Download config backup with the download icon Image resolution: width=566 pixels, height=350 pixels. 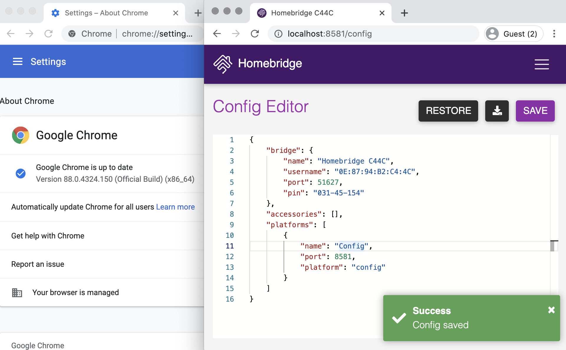(497, 111)
